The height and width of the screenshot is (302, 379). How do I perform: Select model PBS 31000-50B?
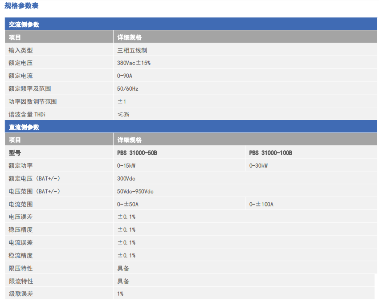(137, 153)
